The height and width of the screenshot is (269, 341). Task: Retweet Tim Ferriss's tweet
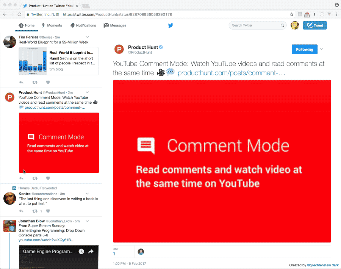coord(35,82)
